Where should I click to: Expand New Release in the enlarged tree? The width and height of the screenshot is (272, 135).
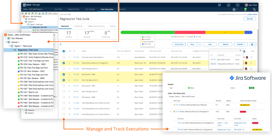tap(6, 38)
